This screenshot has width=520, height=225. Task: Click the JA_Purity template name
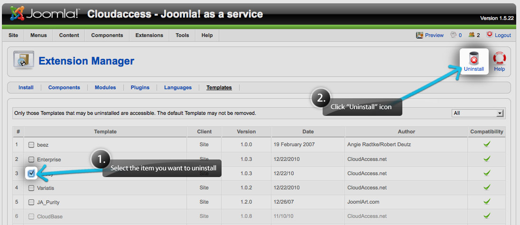pyautogui.click(x=48, y=202)
